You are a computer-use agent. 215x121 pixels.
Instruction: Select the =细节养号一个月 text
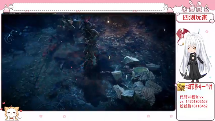click(x=199, y=87)
